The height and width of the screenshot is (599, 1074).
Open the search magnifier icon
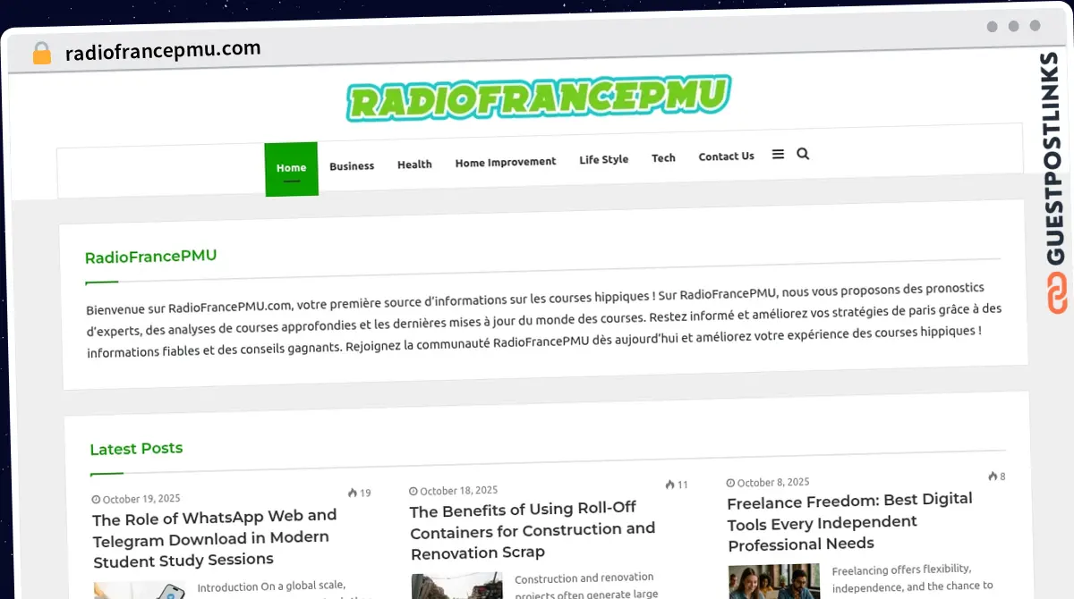[803, 154]
